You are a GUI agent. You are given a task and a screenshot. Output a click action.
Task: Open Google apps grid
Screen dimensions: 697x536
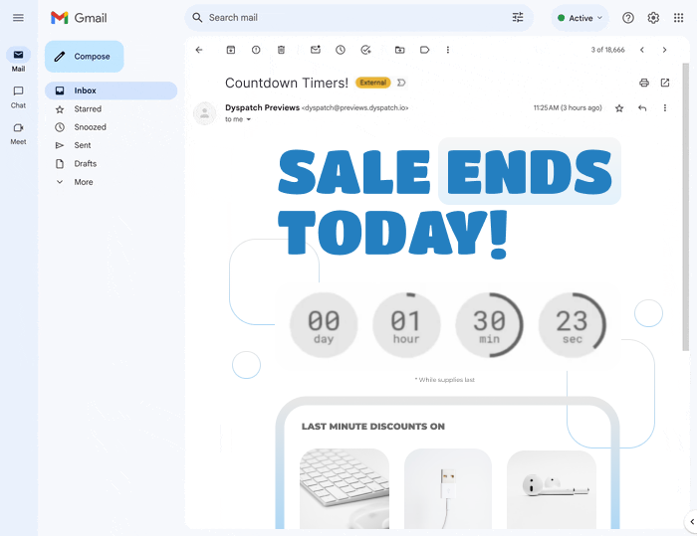tap(678, 18)
